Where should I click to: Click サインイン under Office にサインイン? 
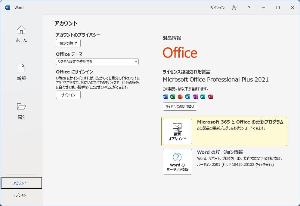pos(68,95)
